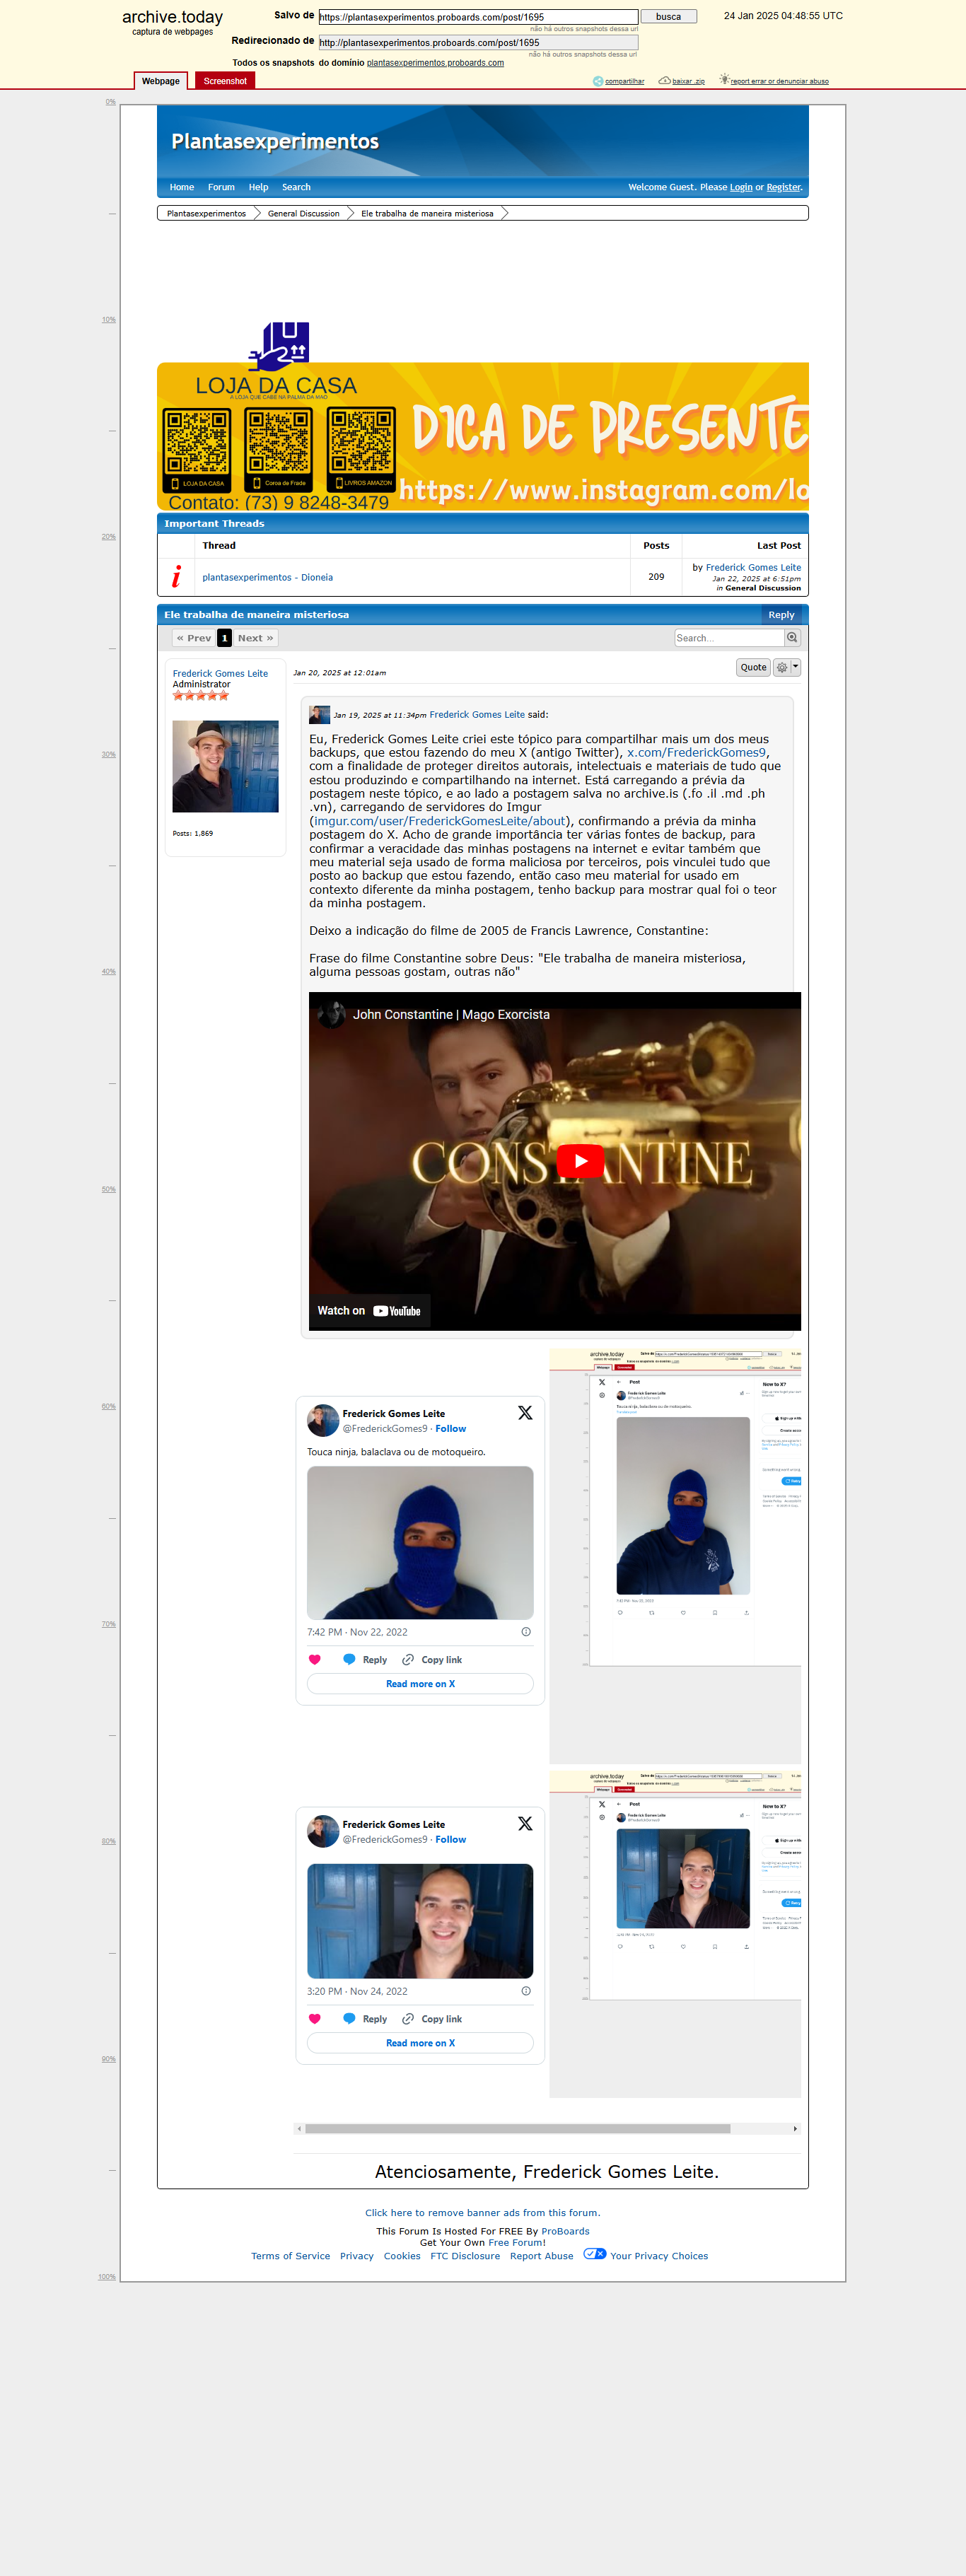Viewport: 966px width, 2576px height.
Task: Open the Home forum menu item
Action: pyautogui.click(x=182, y=187)
